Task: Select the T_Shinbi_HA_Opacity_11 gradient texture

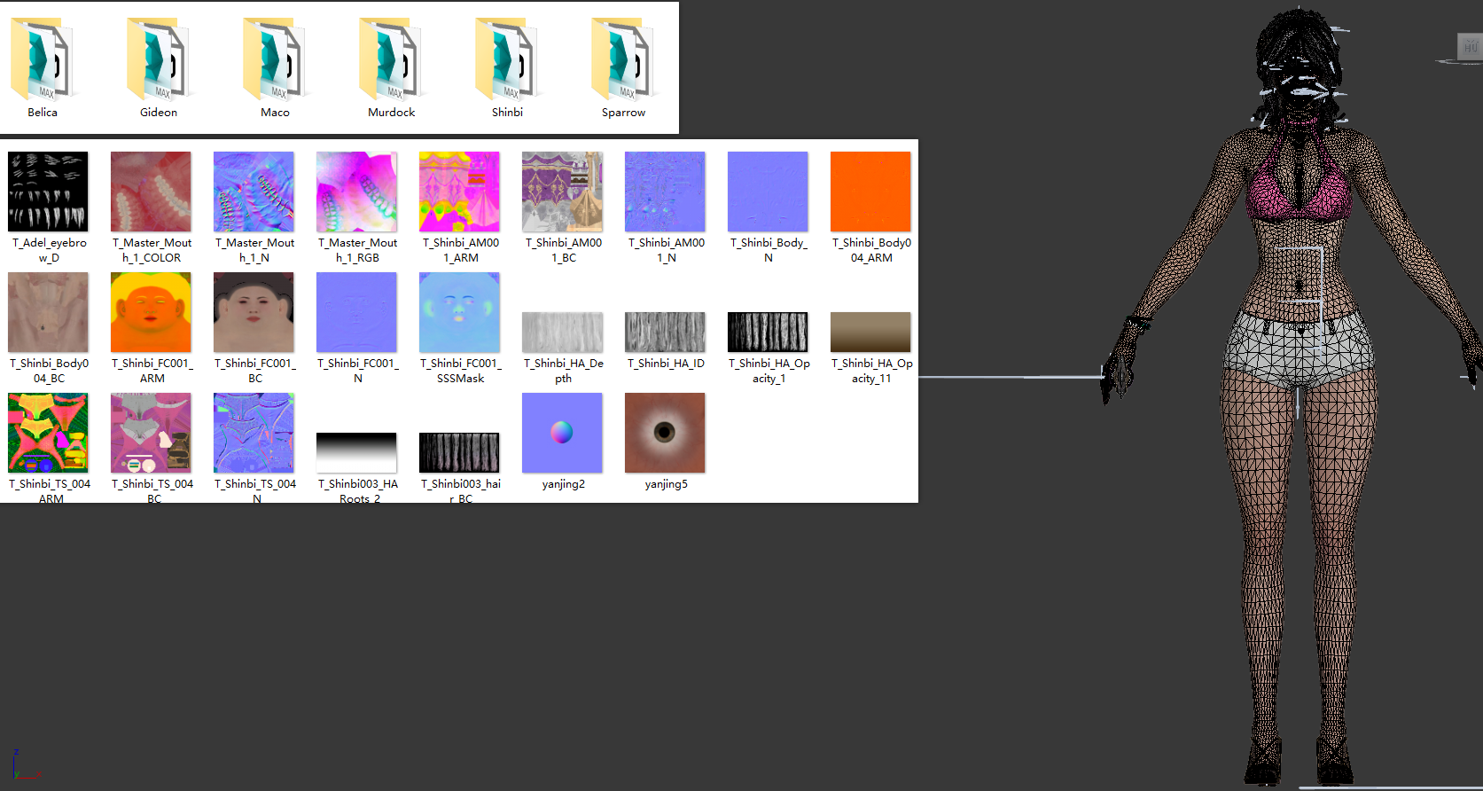Action: 870,332
